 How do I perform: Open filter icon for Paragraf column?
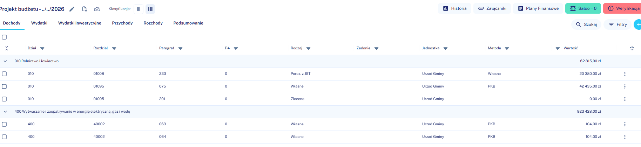point(180,48)
